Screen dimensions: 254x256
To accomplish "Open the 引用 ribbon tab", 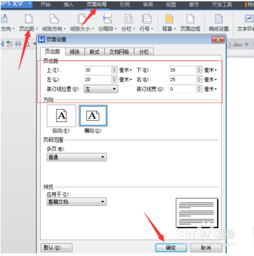I will [124, 5].
